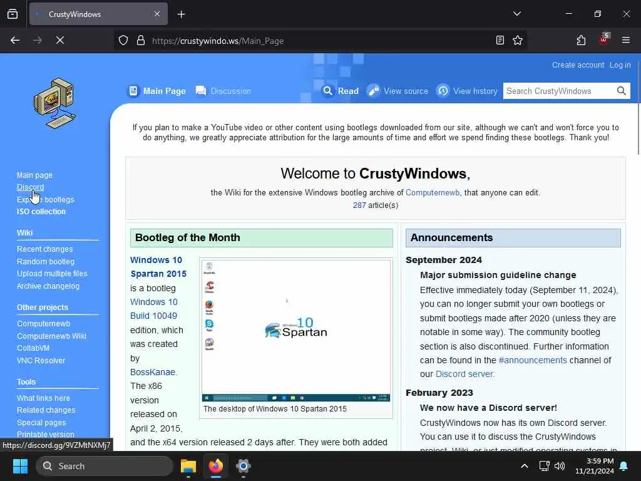Screen dimensions: 641x481
Task: Open the Windows 10 Spartan 2015 article link
Action: [158, 267]
